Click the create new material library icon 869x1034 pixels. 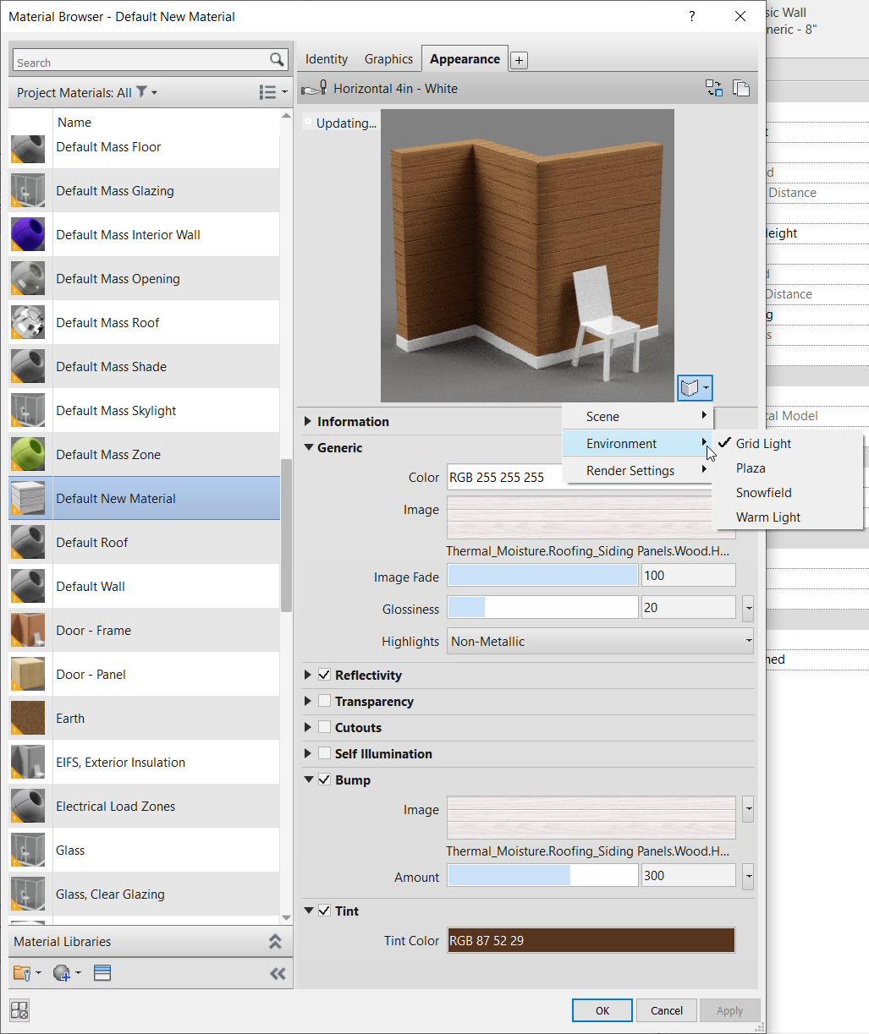pyautogui.click(x=60, y=972)
